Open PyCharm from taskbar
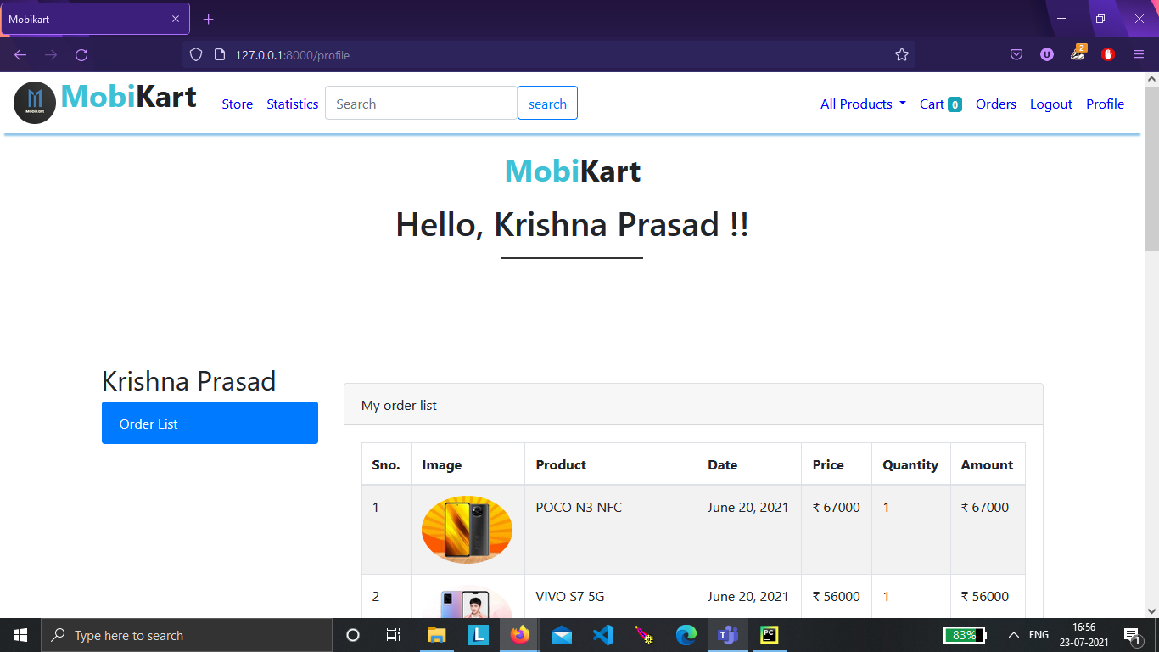The width and height of the screenshot is (1159, 652). 770,635
